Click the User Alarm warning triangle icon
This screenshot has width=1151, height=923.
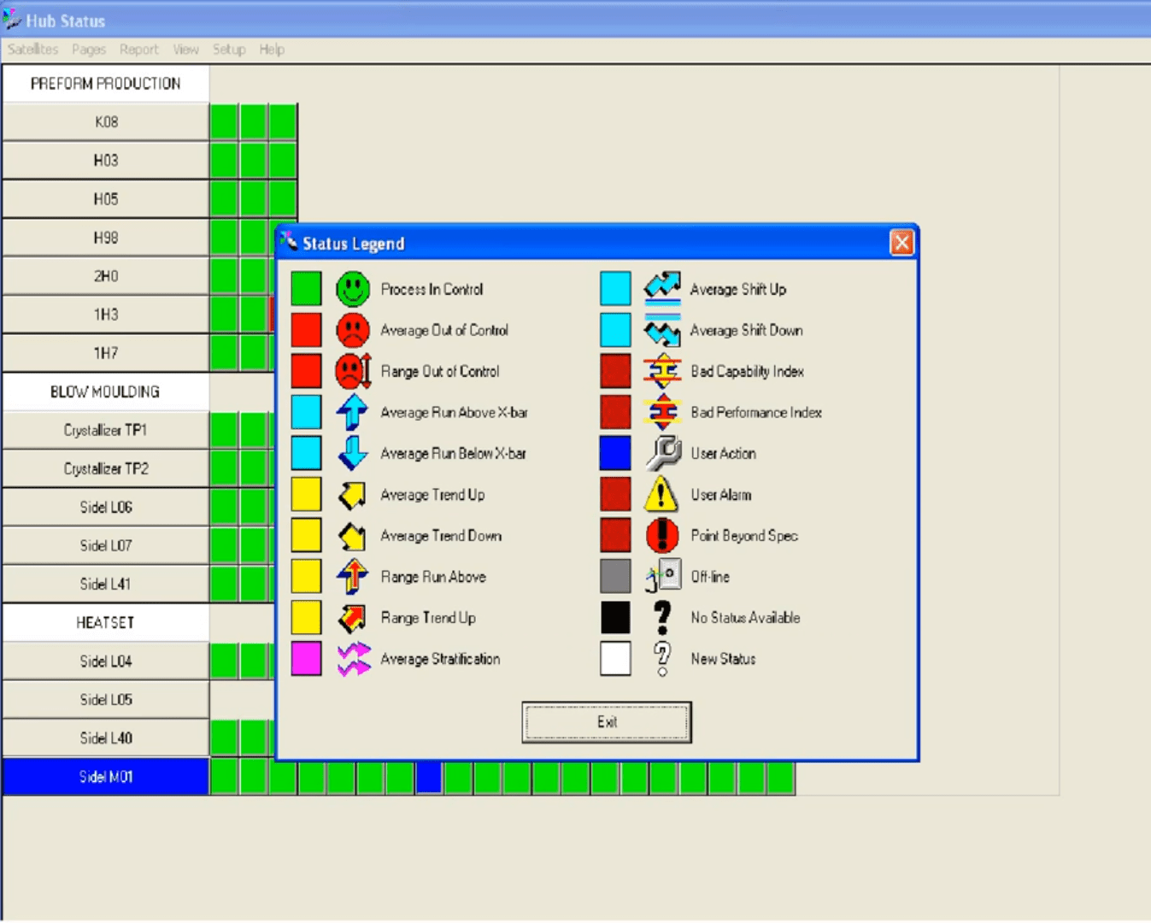point(661,494)
